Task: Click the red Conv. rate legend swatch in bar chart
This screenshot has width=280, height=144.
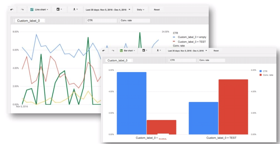Action: (x=261, y=75)
